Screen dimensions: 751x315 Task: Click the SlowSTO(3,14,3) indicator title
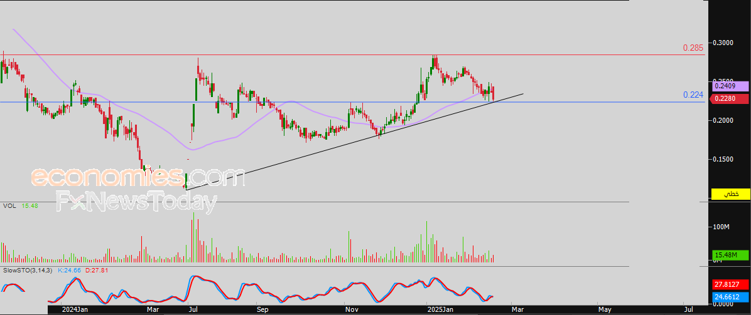[28, 271]
